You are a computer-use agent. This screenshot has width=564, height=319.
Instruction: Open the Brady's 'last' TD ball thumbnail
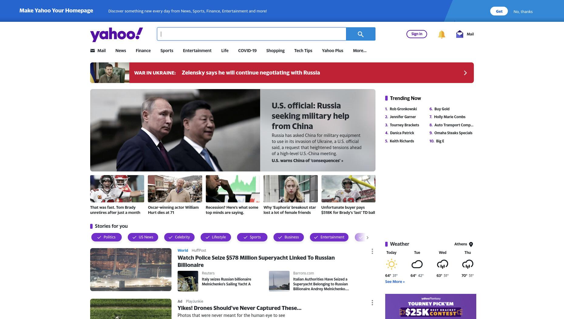[348, 189]
